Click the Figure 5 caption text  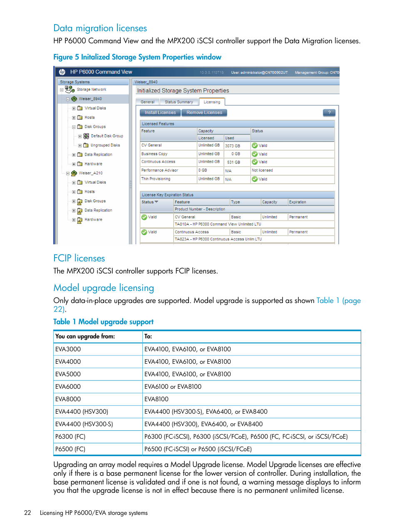[137, 57]
